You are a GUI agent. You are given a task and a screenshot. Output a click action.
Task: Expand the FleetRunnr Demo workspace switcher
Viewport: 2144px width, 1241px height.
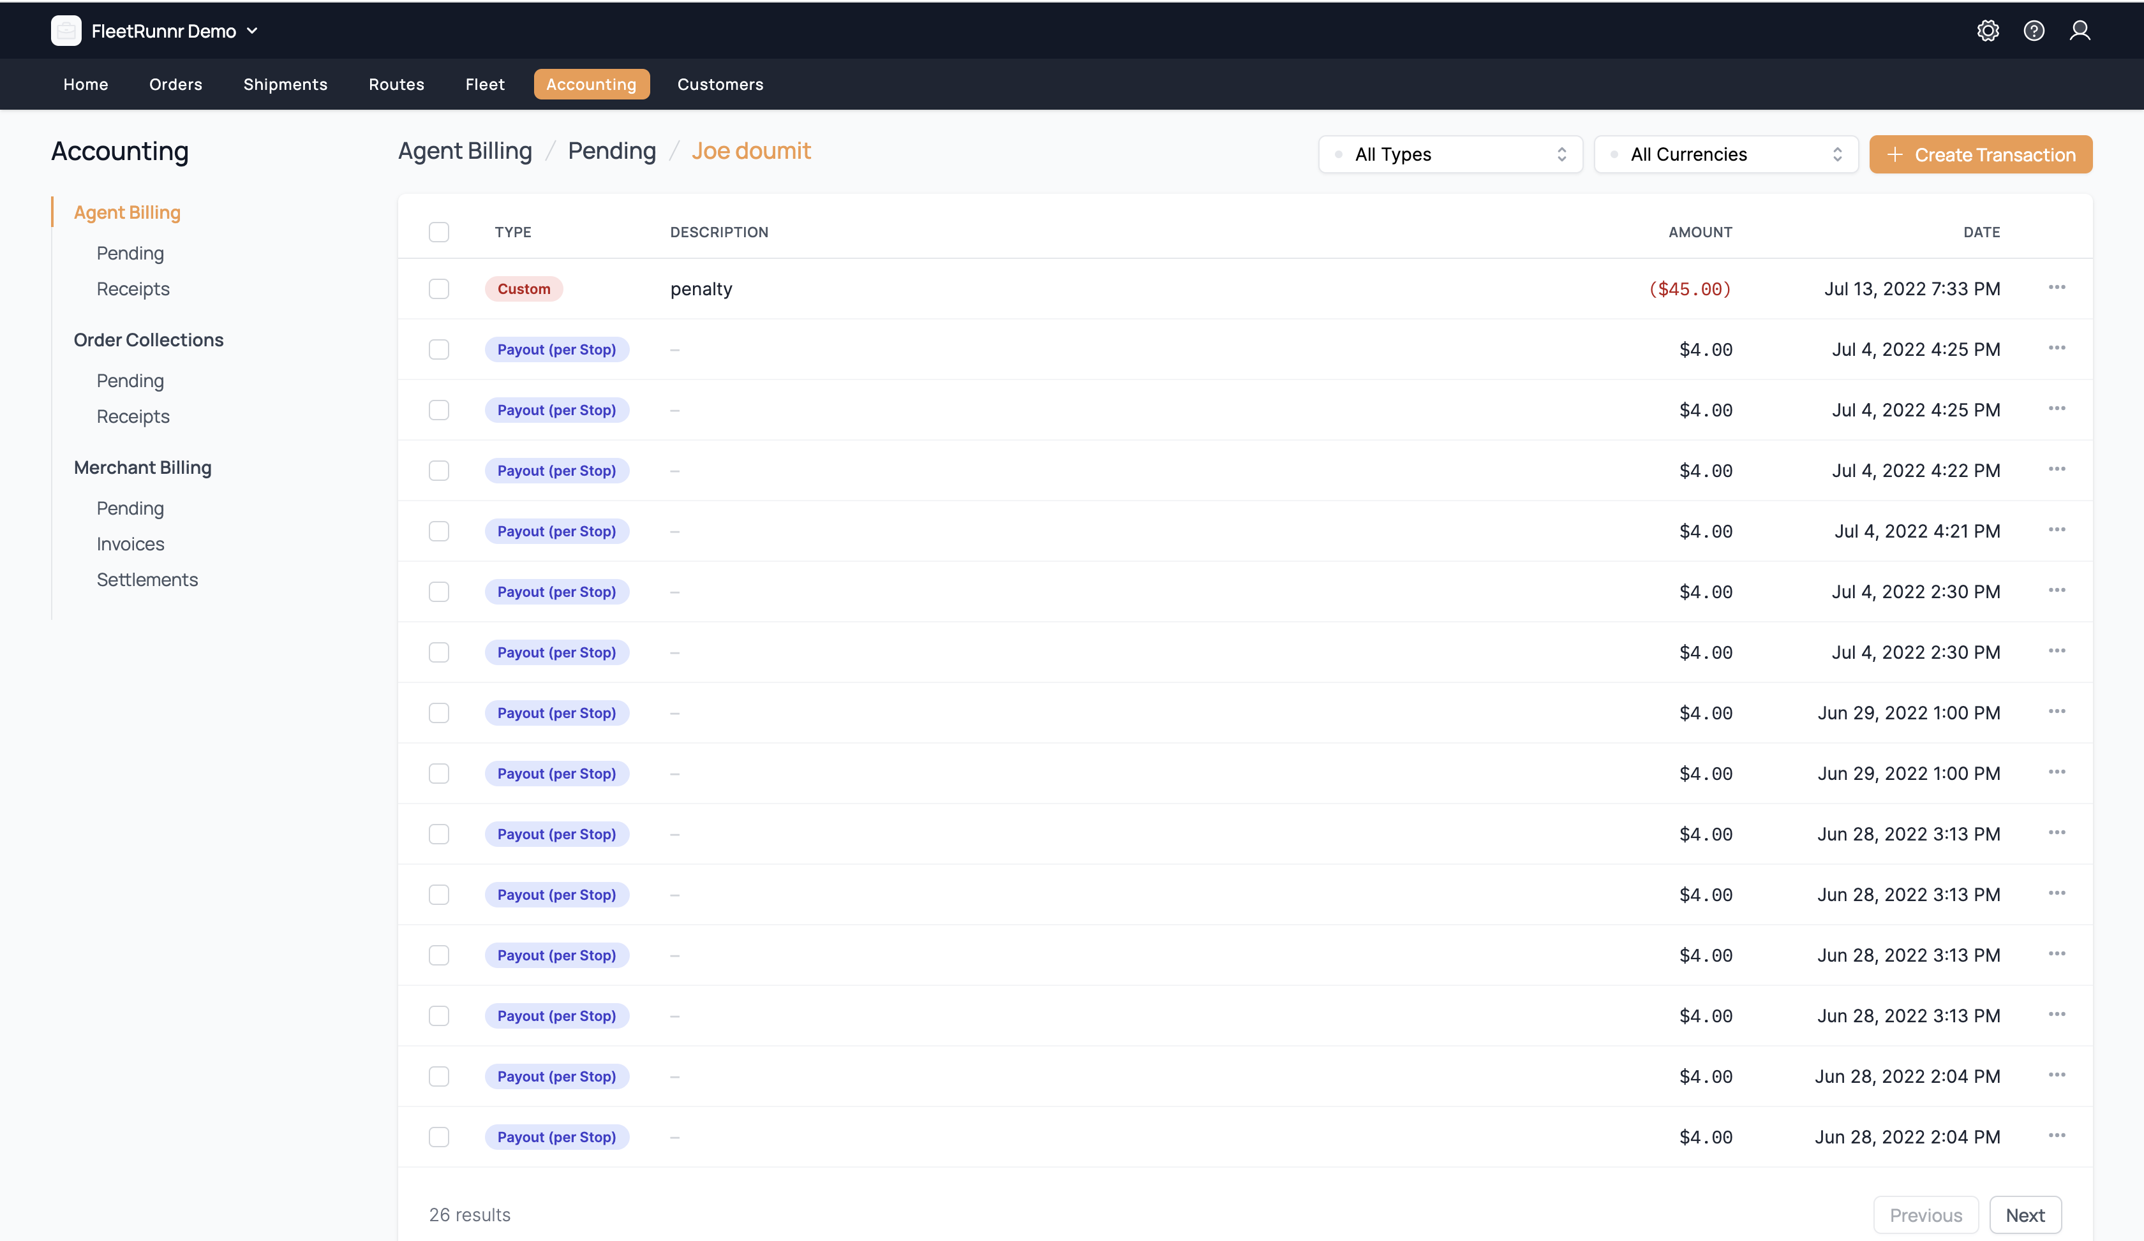(x=252, y=31)
